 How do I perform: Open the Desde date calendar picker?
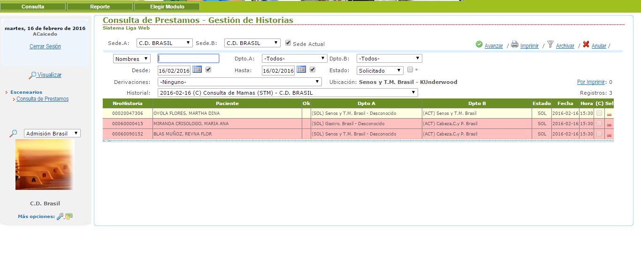pyautogui.click(x=197, y=69)
